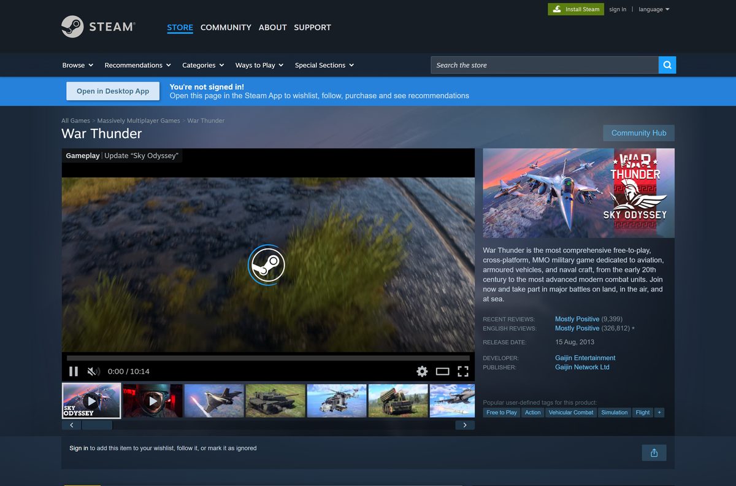
Task: Focus the Search the store field
Action: [545, 65]
